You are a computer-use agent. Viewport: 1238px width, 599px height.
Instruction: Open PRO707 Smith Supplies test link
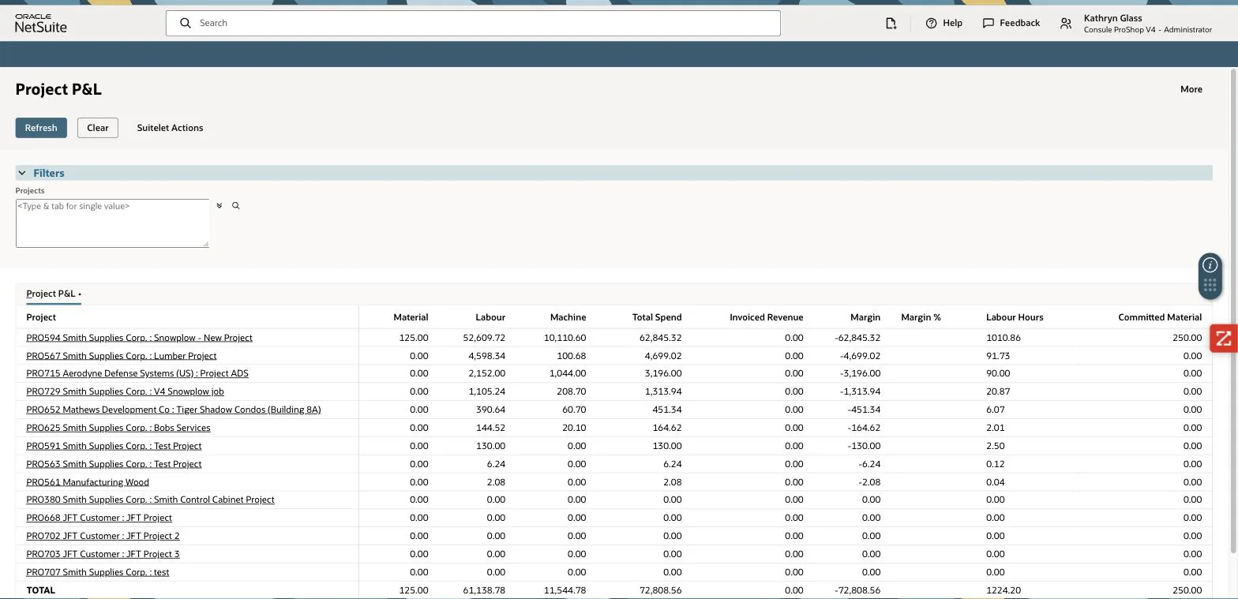[x=98, y=572]
